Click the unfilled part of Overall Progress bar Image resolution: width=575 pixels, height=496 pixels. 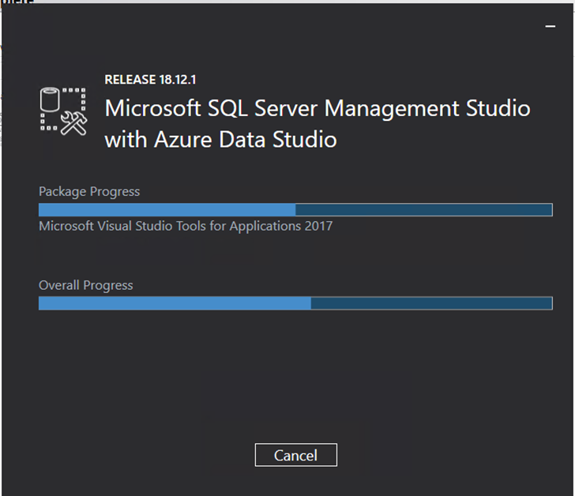pyautogui.click(x=430, y=303)
